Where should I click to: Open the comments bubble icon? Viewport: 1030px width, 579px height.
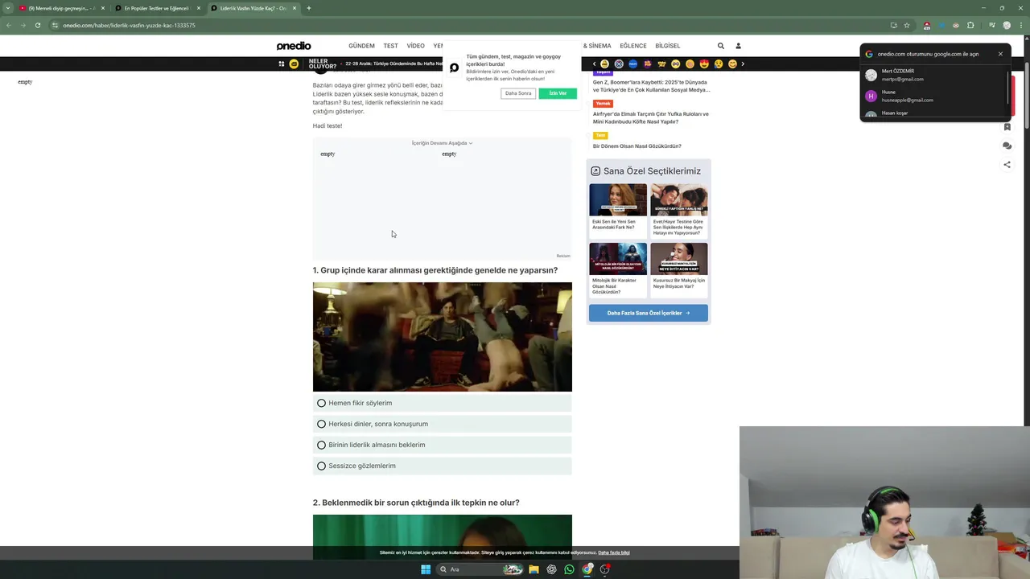click(1007, 146)
